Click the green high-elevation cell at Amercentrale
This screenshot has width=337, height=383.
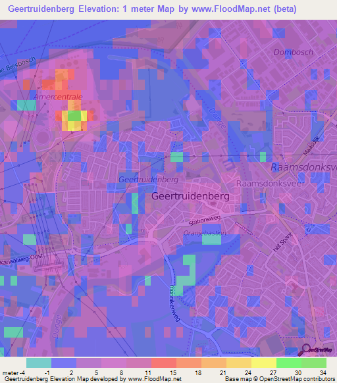[x=74, y=116]
